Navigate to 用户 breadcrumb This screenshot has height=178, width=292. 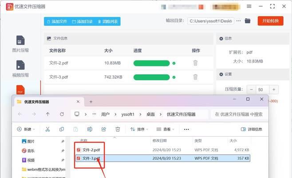[x=106, y=114]
